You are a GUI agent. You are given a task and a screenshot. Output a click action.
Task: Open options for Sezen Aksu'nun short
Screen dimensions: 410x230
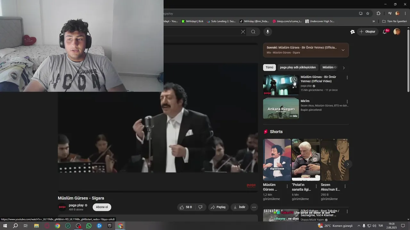pyautogui.click(x=345, y=187)
